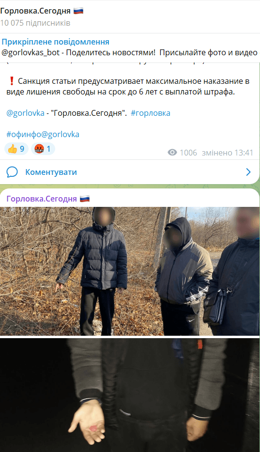Open the purple Горловка.Сегодня post author name

[x=42, y=199]
